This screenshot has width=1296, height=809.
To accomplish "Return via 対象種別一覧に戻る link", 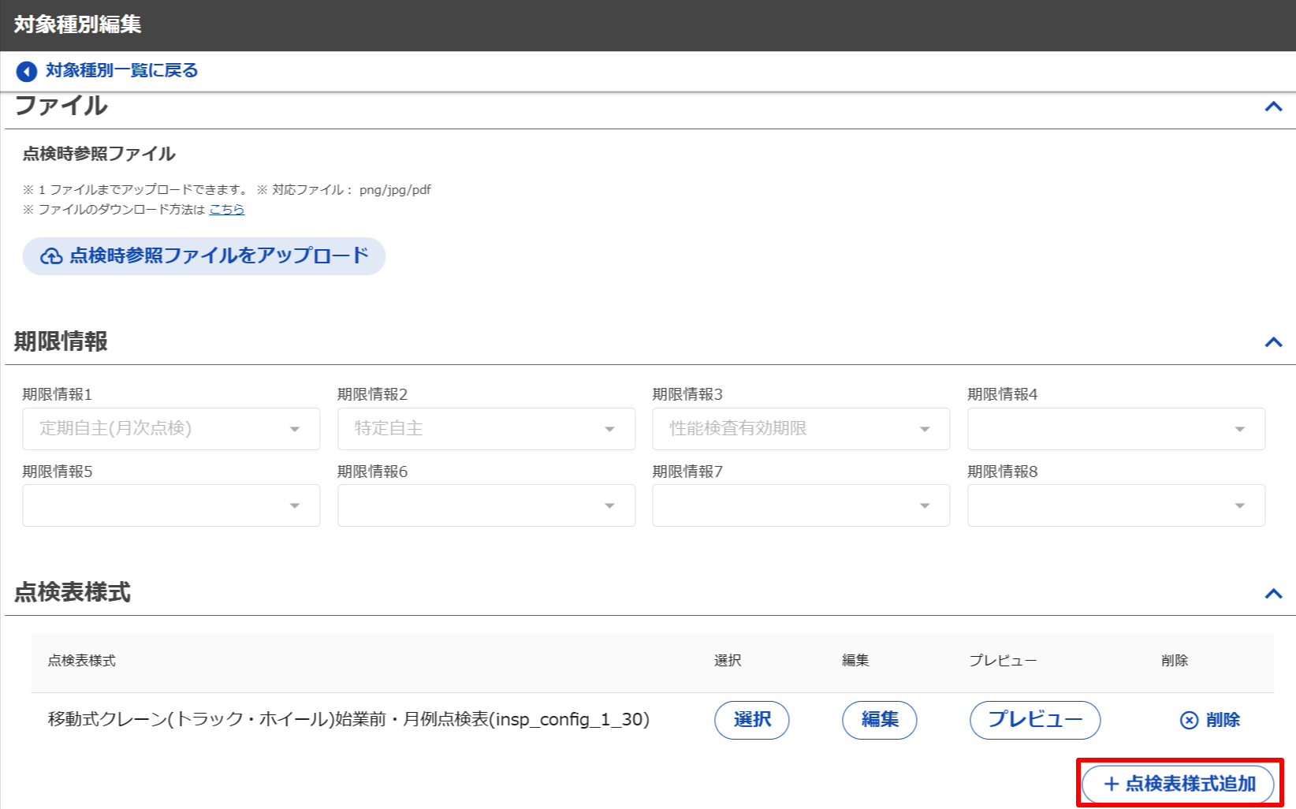I will tap(121, 71).
